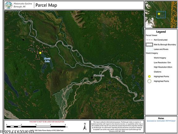
Task: Click the yellow highlighted point near Hewitt Lake
Action: [x=40, y=53]
